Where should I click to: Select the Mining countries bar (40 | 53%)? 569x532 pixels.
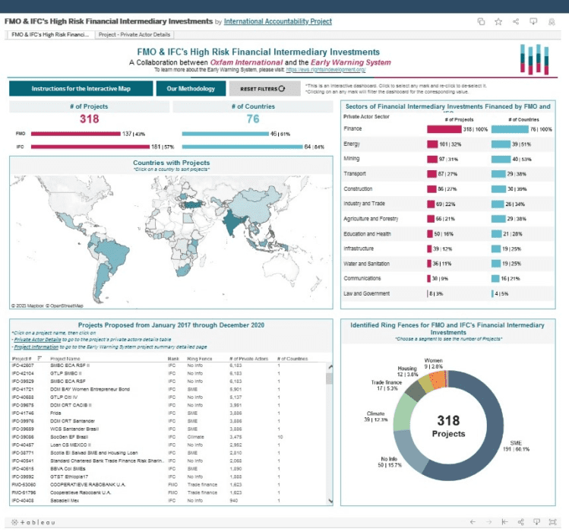point(501,159)
